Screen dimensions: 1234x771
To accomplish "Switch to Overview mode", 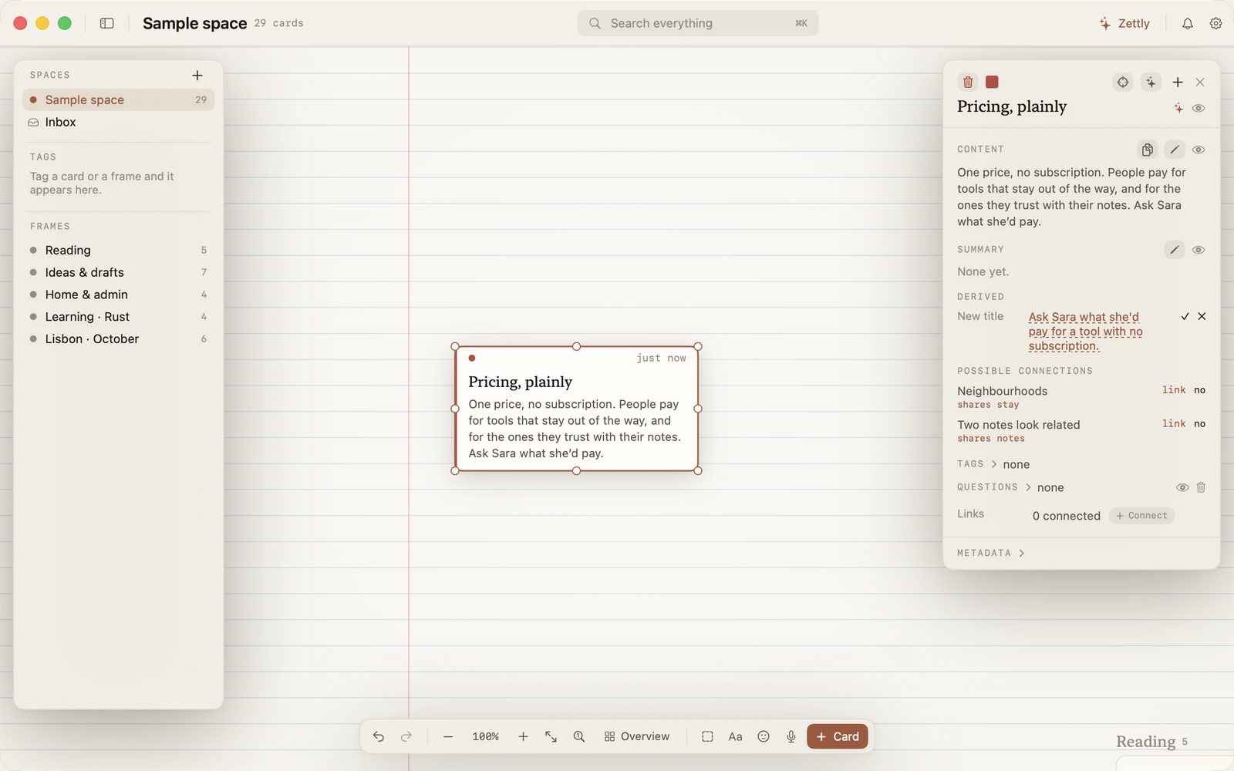I will click(x=637, y=736).
